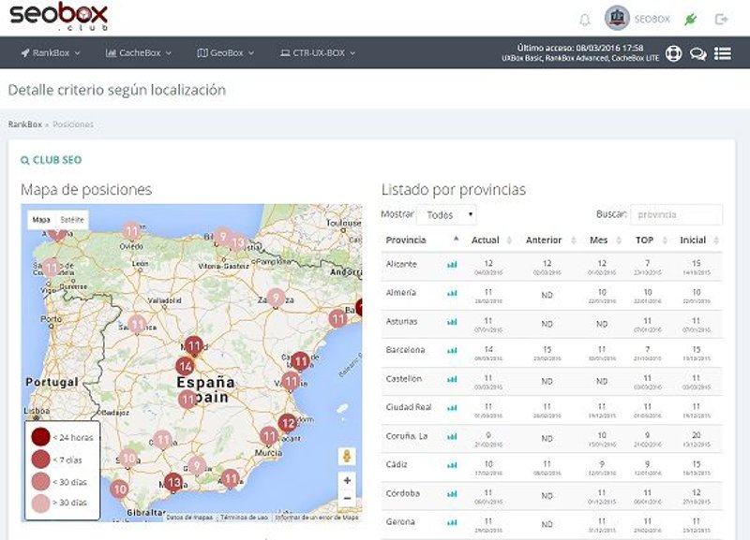Image resolution: width=750 pixels, height=540 pixels.
Task: Open the bar chart icon for Alicante
Action: tap(452, 265)
